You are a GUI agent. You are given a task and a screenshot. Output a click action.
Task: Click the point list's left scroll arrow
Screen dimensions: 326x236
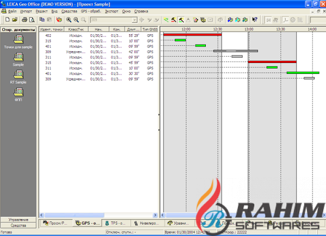42,215
